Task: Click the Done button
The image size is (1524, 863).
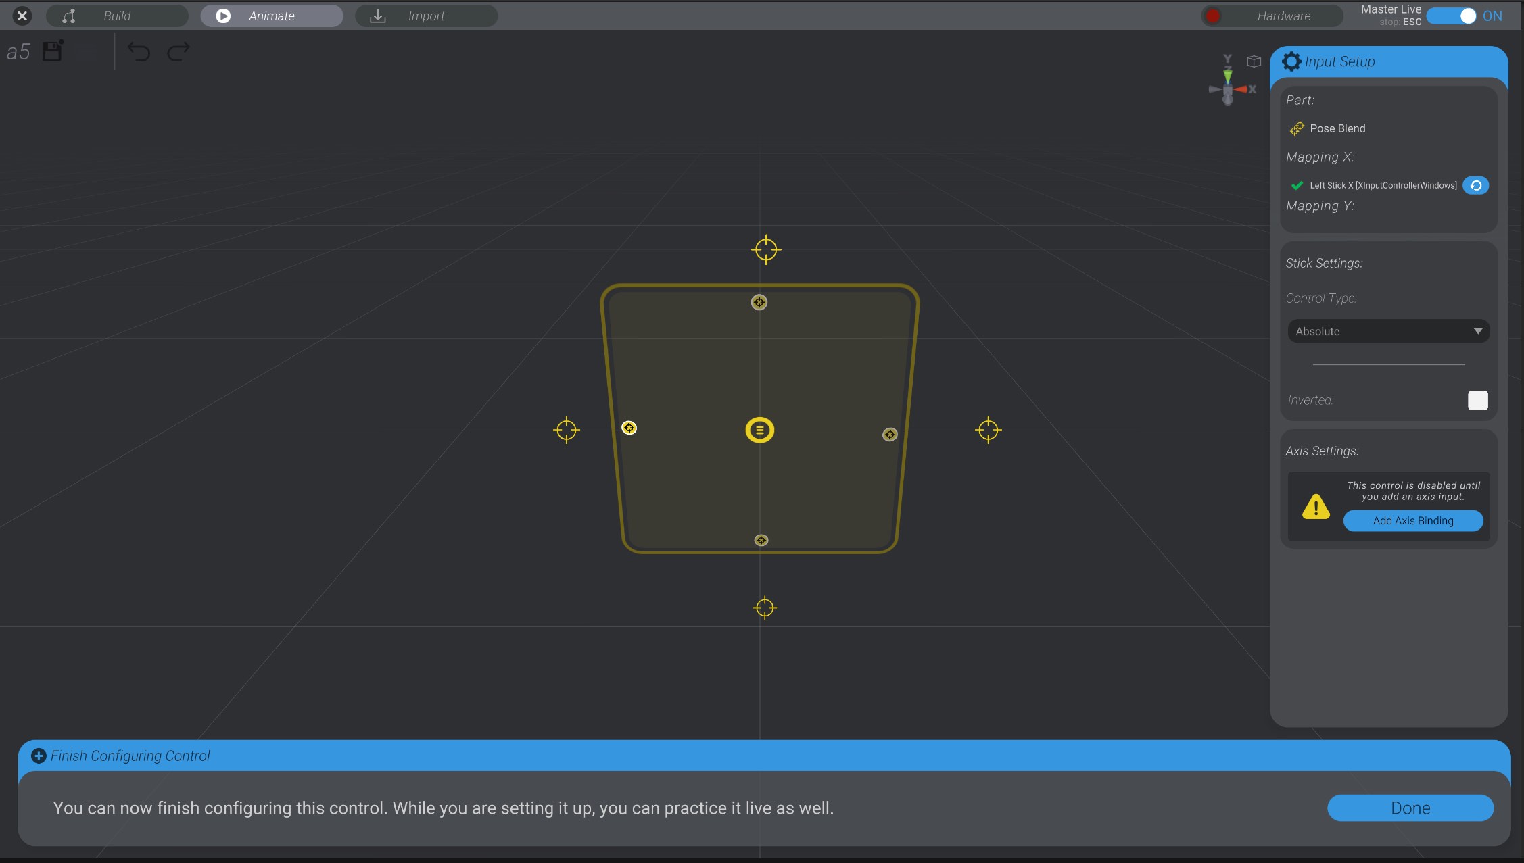Action: click(1410, 808)
